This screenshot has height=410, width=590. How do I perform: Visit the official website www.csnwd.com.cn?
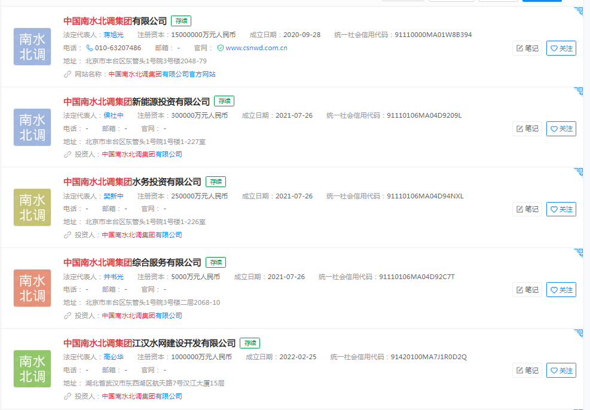256,48
